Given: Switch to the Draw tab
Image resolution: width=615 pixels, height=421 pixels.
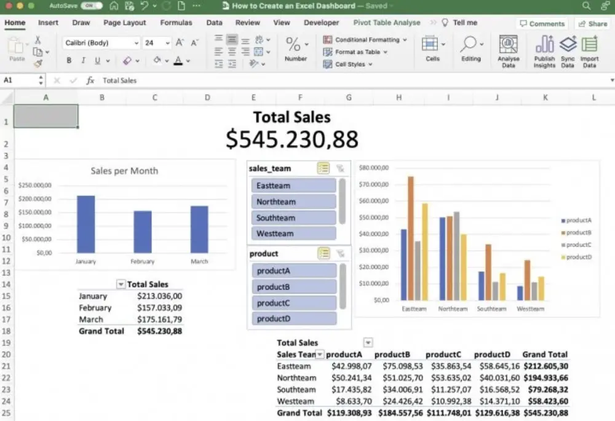Looking at the screenshot, I should click(x=81, y=23).
